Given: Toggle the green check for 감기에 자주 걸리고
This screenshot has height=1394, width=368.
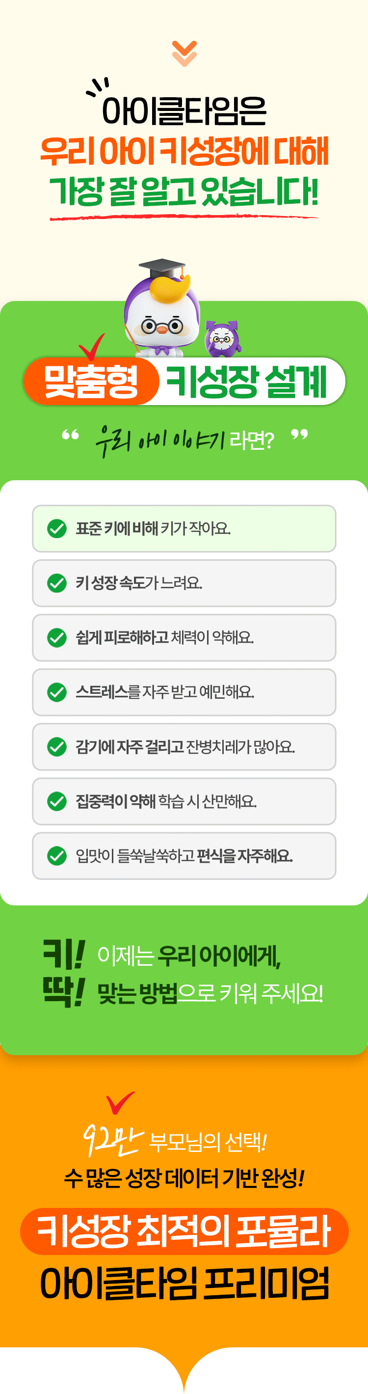Looking at the screenshot, I should click(x=57, y=747).
